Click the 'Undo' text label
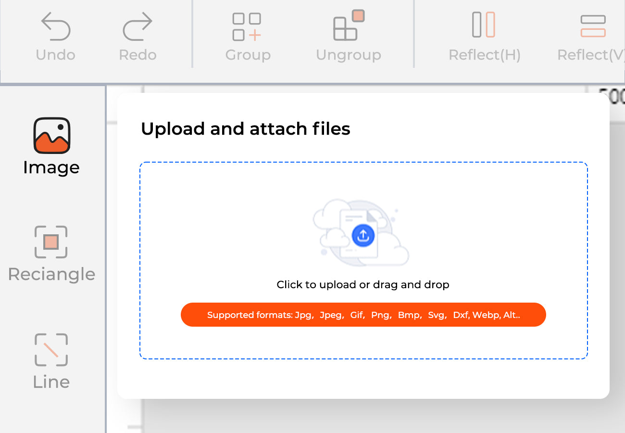 tap(56, 55)
